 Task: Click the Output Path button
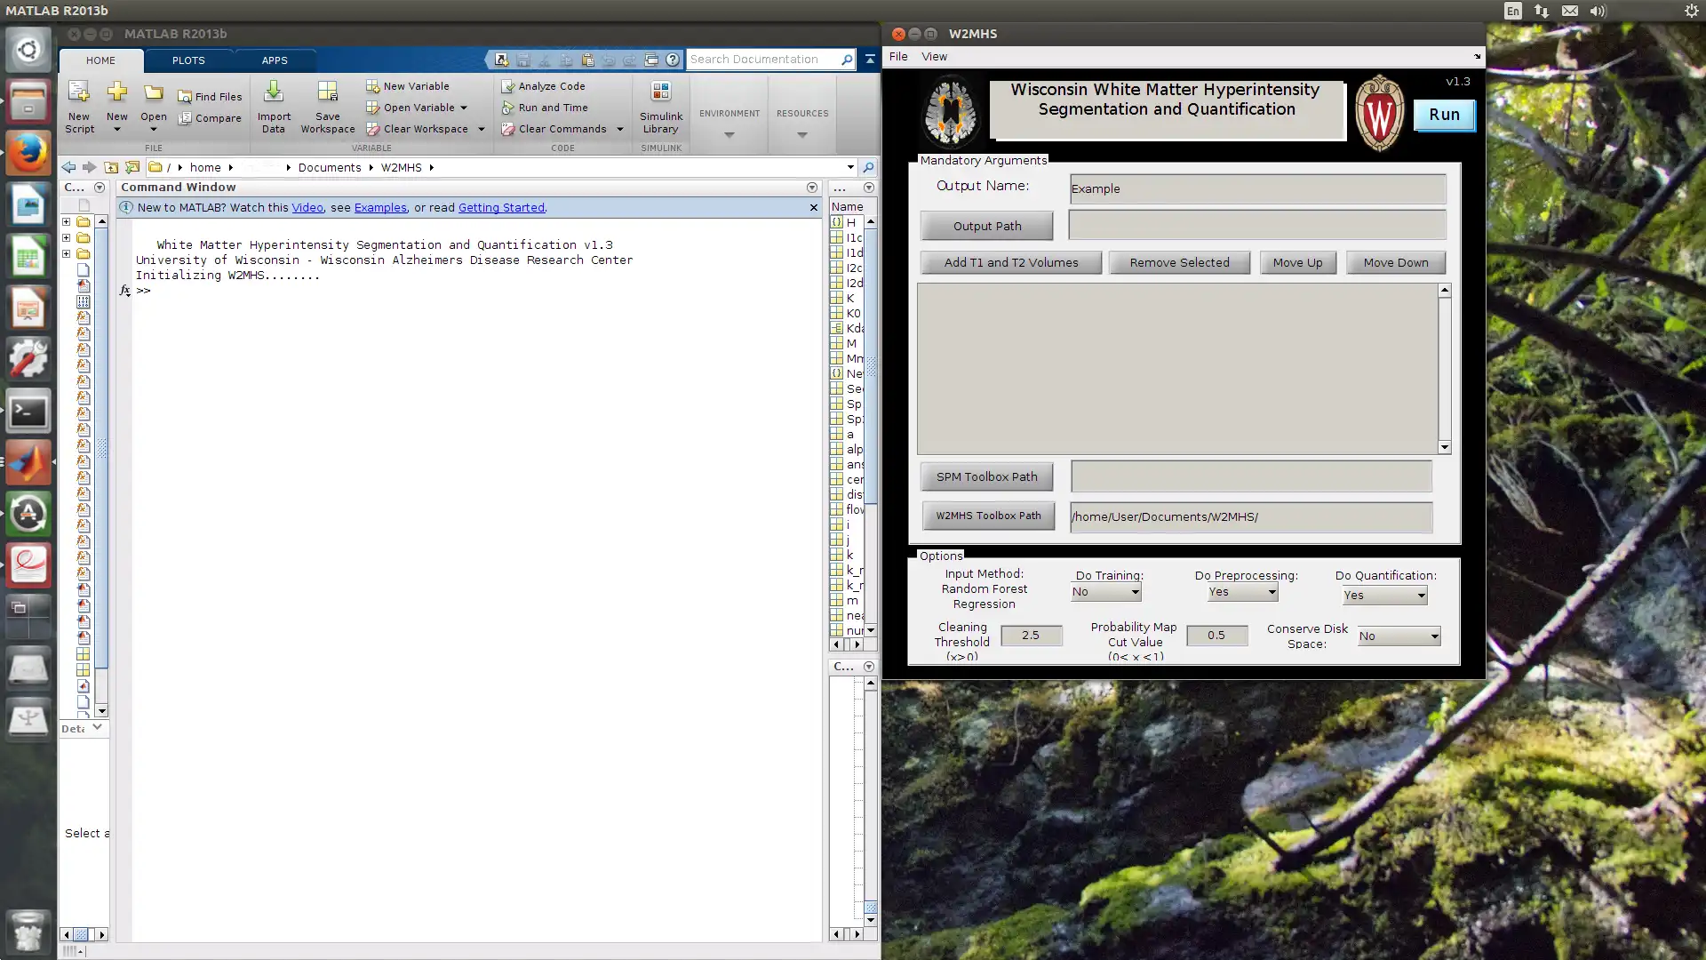pyautogui.click(x=986, y=225)
